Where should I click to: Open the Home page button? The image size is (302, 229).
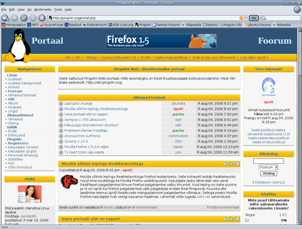42,18
